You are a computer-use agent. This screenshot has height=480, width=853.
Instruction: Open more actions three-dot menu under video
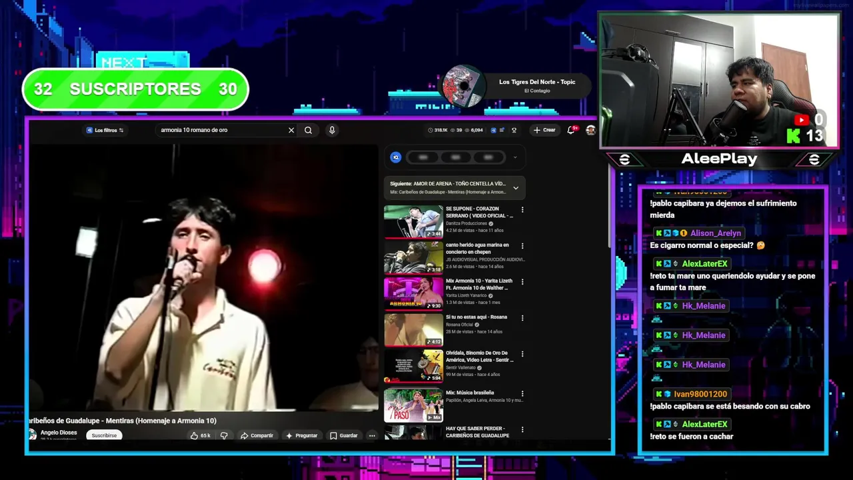click(372, 435)
